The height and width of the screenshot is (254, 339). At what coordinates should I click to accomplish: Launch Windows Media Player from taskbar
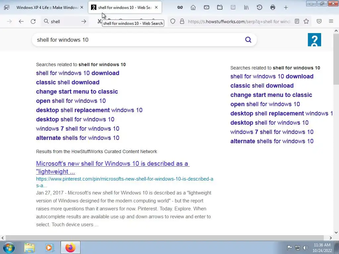[49, 247]
